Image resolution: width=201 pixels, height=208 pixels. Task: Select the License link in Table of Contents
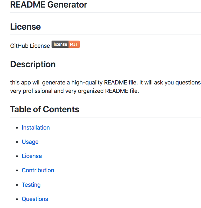point(32,156)
